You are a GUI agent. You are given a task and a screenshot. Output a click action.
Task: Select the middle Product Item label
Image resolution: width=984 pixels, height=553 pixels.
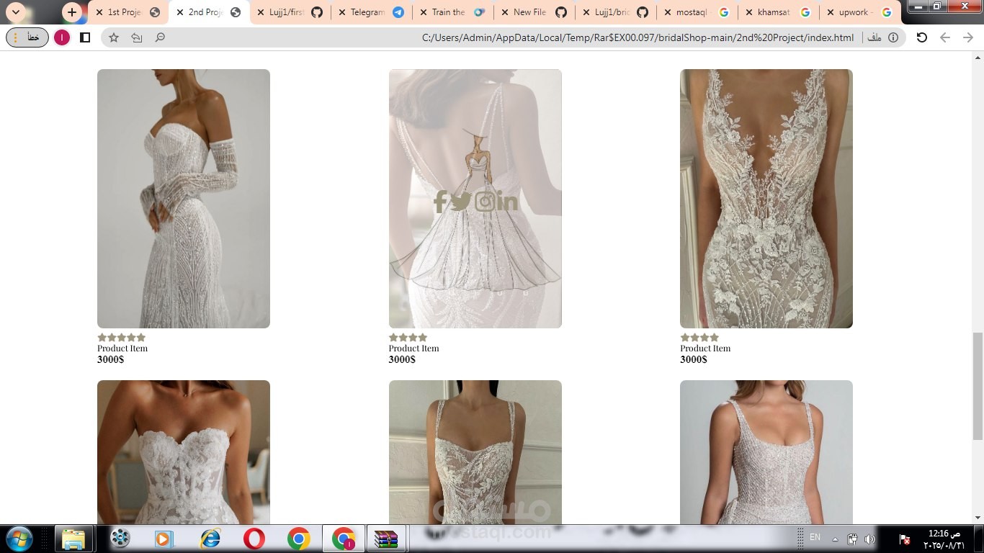(x=414, y=349)
